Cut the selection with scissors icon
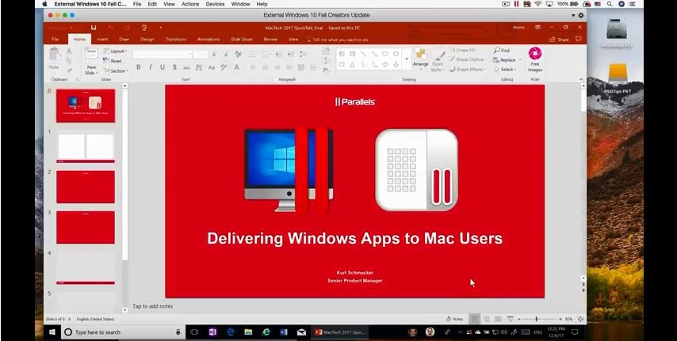The width and height of the screenshot is (677, 341). (x=69, y=51)
